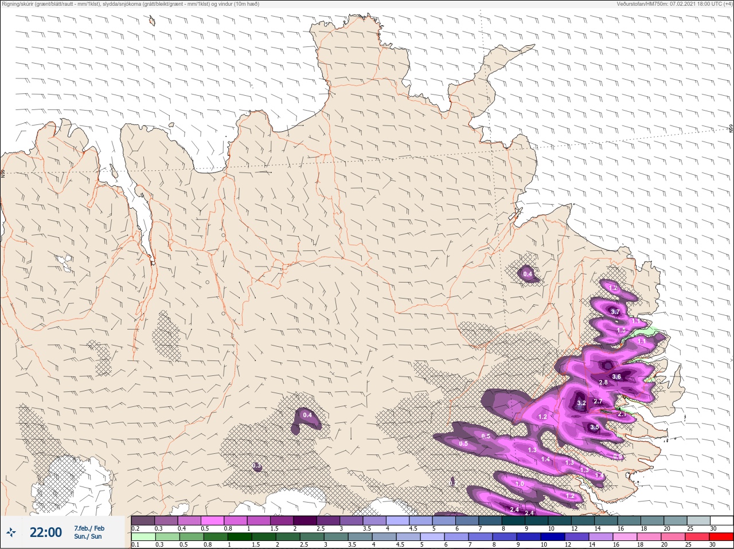Select the light lavender 4 swatch in the upper legend row
The height and width of the screenshot is (549, 734).
(x=398, y=520)
